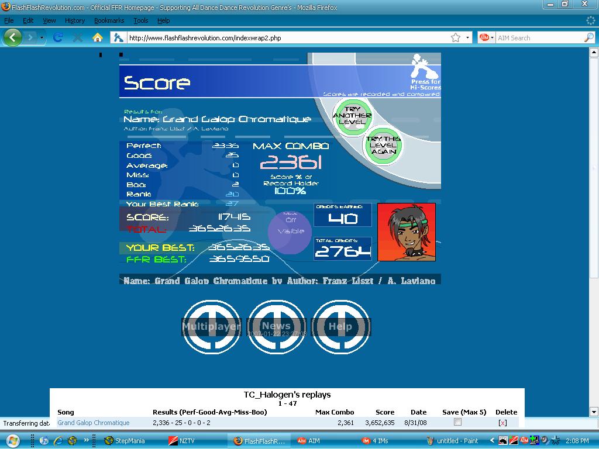Click the Firefox activity throbber icon
The width and height of the screenshot is (599, 449).
click(591, 20)
